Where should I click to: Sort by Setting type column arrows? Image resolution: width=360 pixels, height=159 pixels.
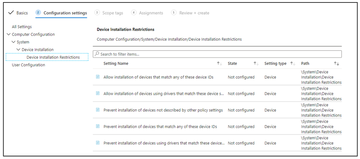(293, 63)
